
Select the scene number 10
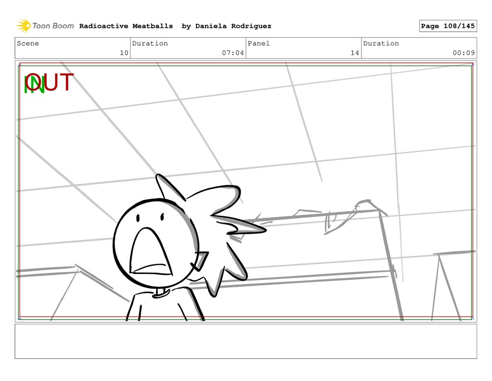pos(124,53)
